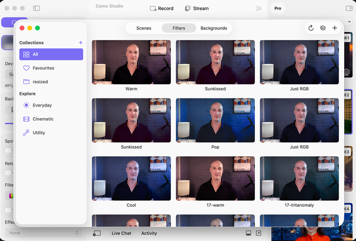Choose the Sunkissed filter next to Warm
The image size is (356, 241).
[x=215, y=62]
